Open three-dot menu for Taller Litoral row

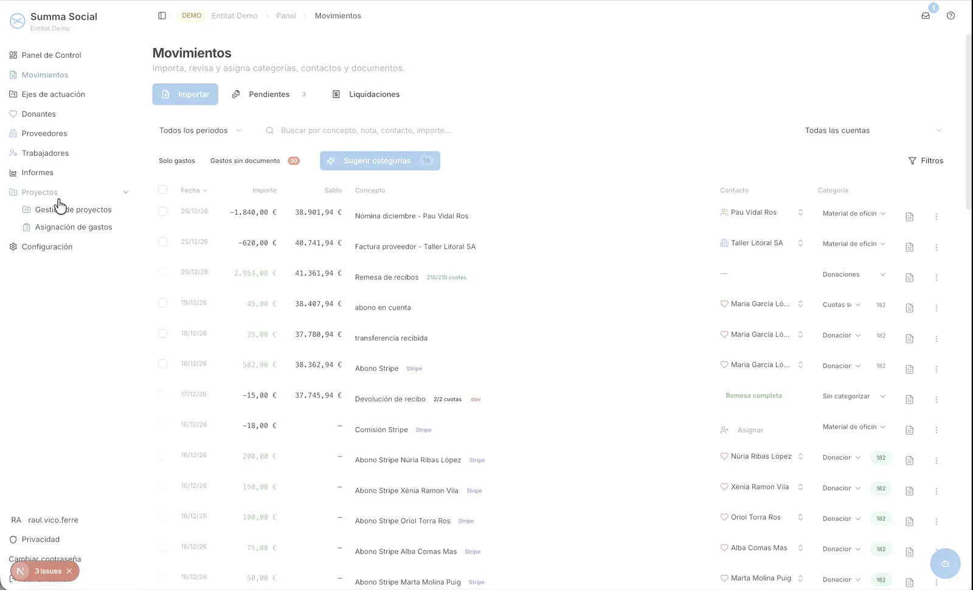pyautogui.click(x=937, y=247)
